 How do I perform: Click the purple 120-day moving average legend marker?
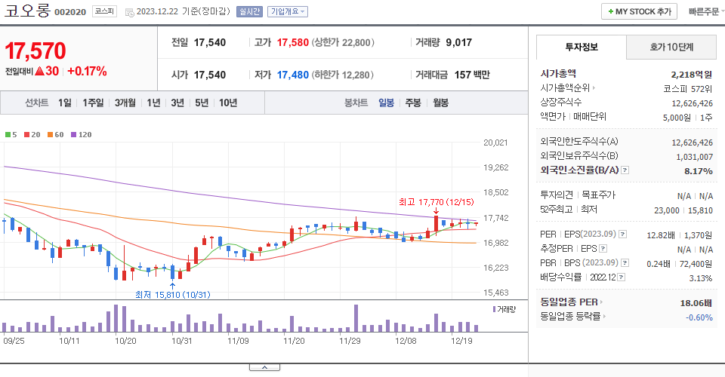click(x=73, y=135)
